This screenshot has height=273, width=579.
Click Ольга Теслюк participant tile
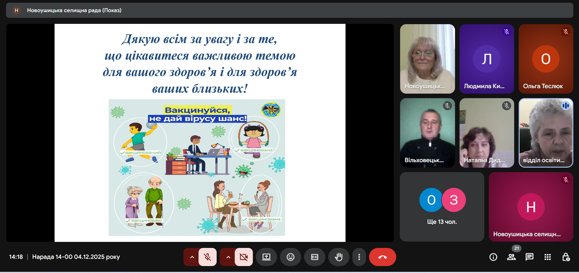pos(546,59)
